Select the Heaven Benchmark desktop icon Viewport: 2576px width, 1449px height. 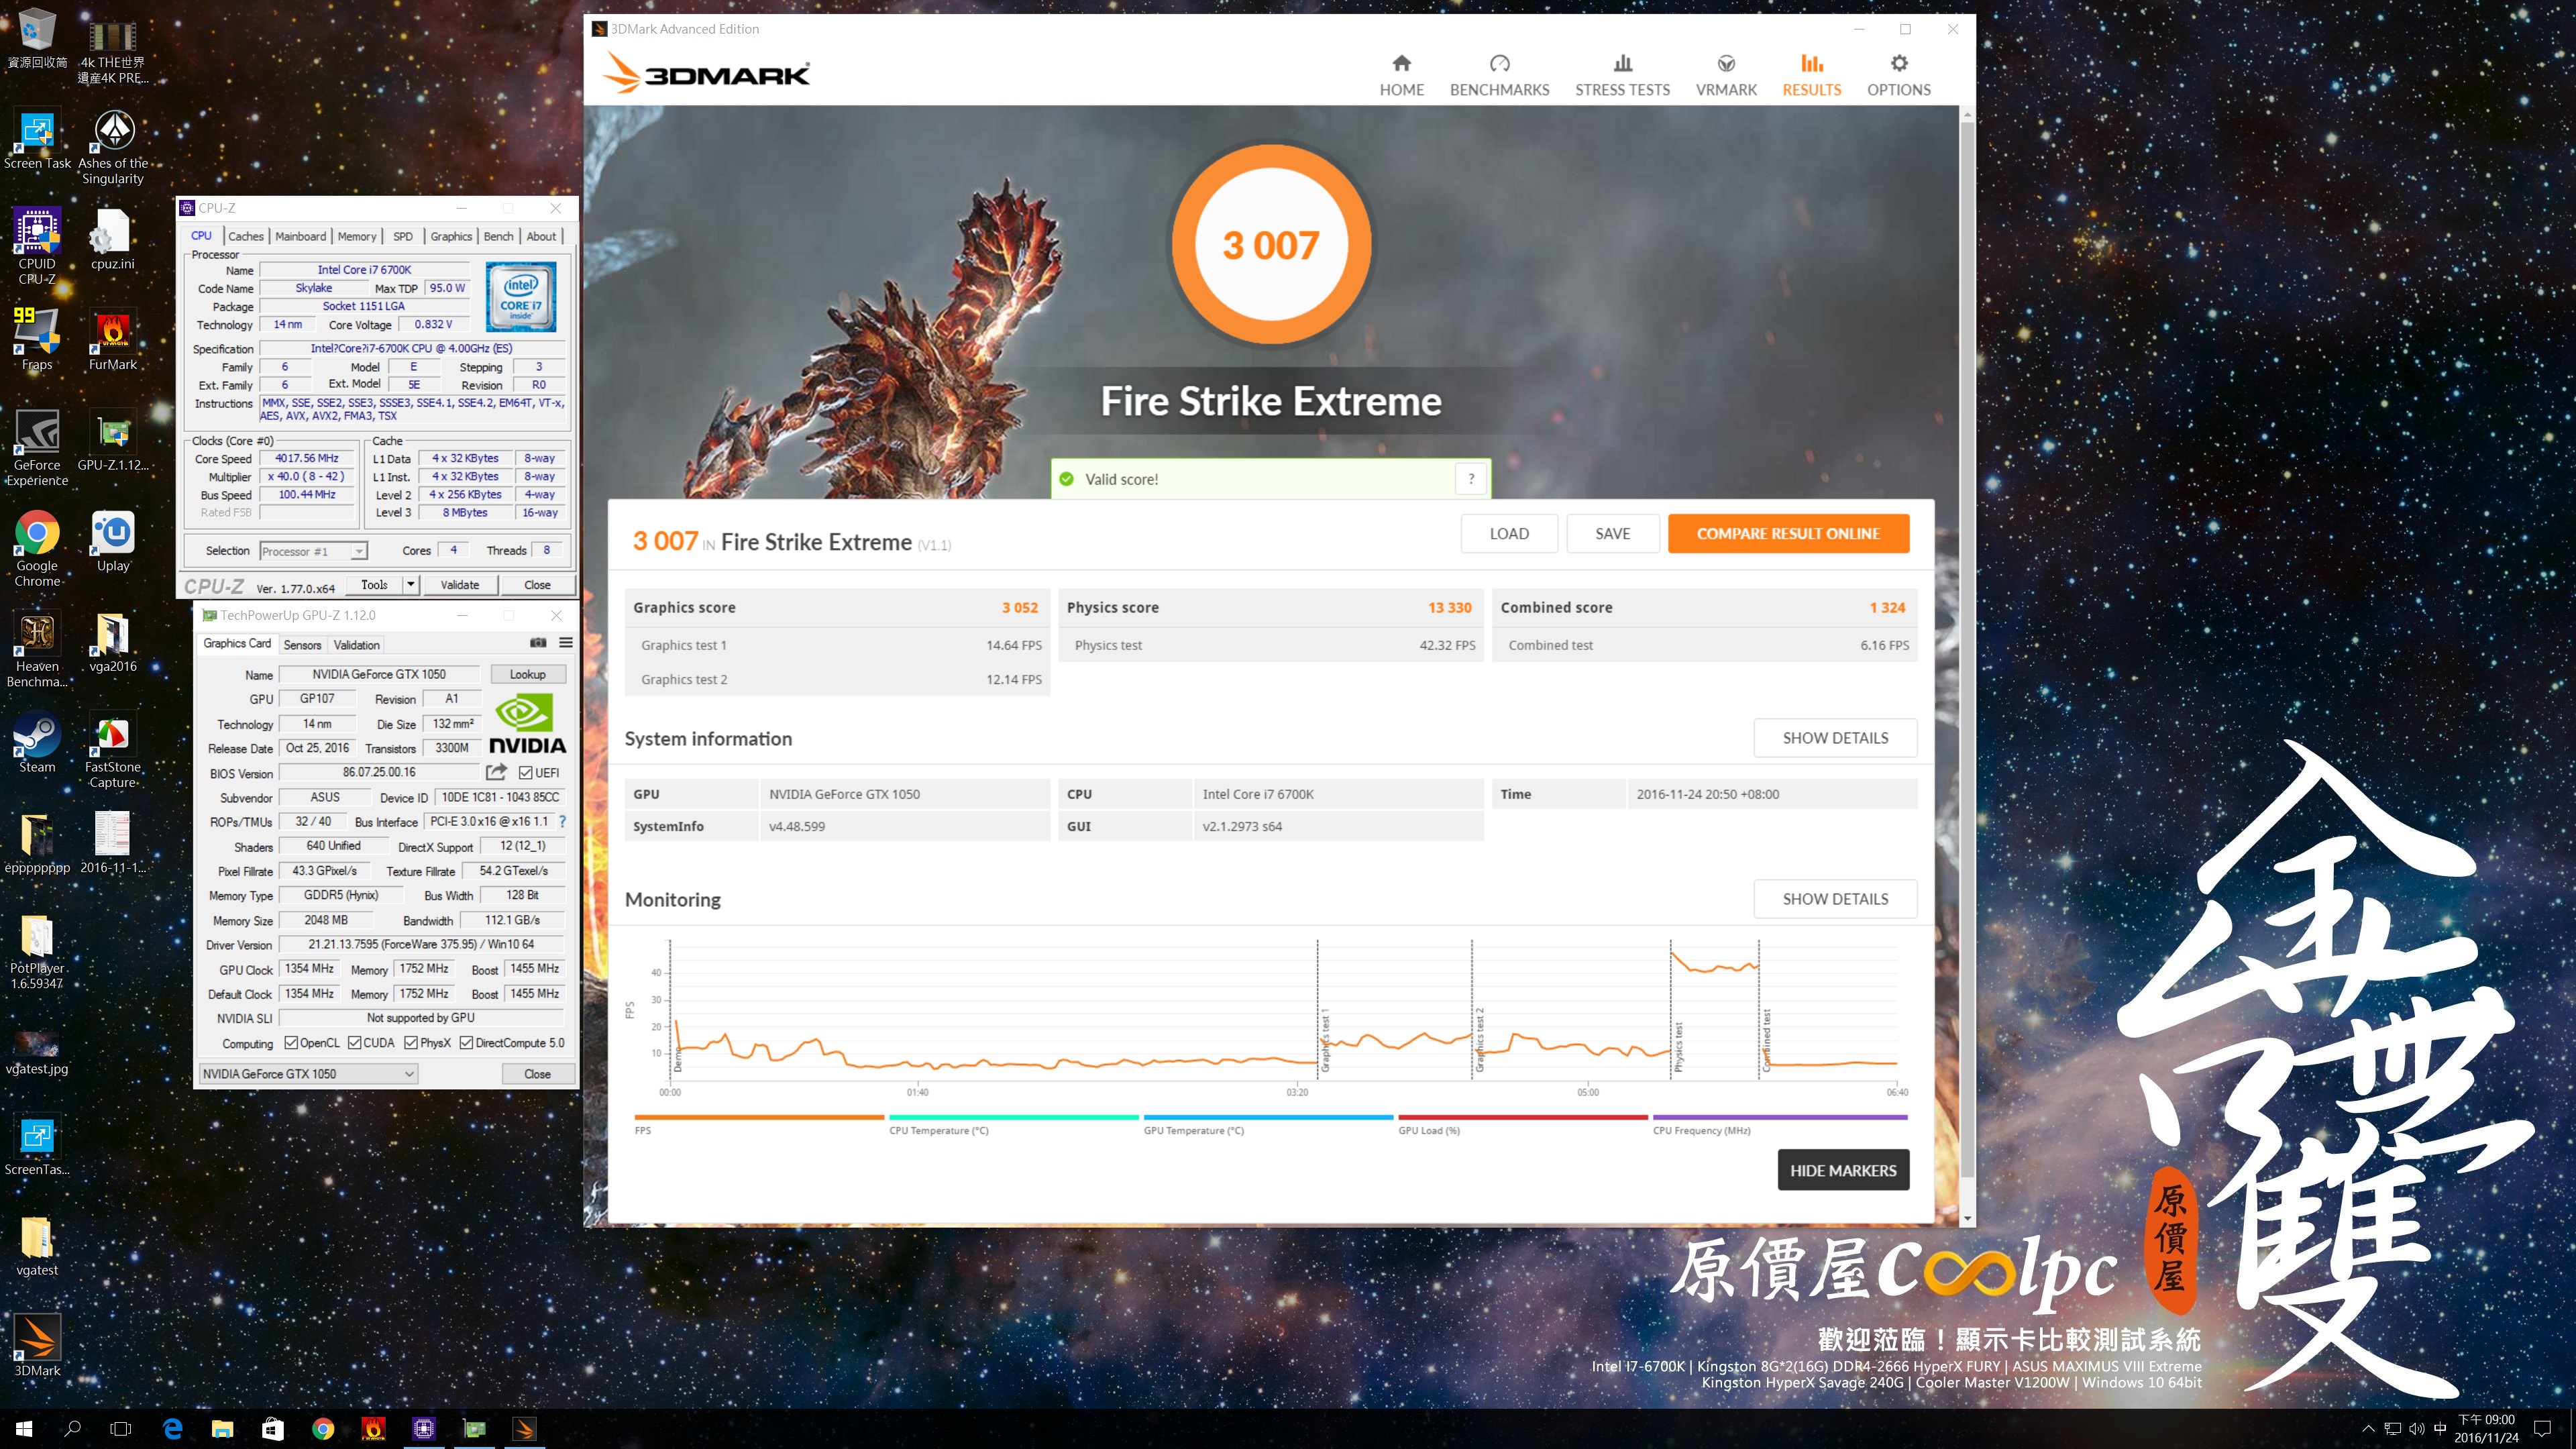[x=37, y=650]
